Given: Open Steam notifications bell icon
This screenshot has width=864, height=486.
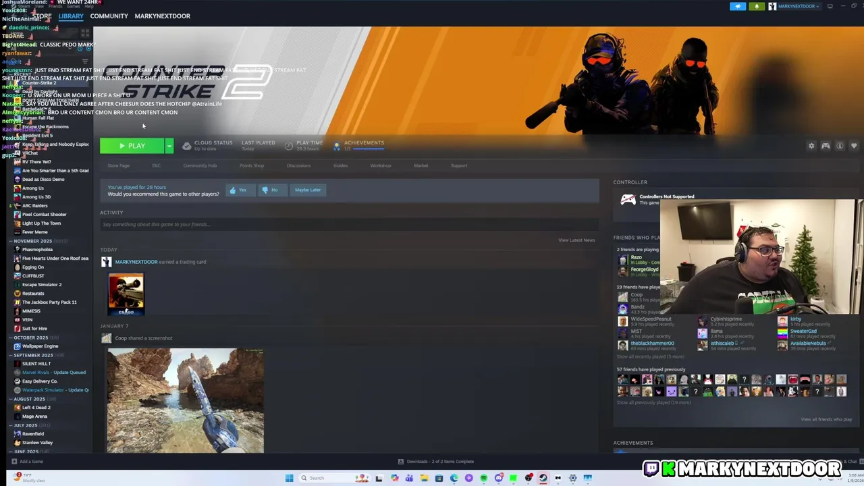Looking at the screenshot, I should point(757,6).
